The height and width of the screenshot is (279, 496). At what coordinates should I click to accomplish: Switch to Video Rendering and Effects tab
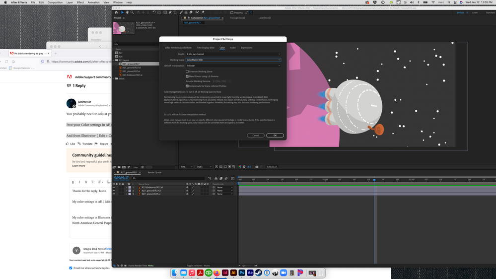tap(178, 48)
